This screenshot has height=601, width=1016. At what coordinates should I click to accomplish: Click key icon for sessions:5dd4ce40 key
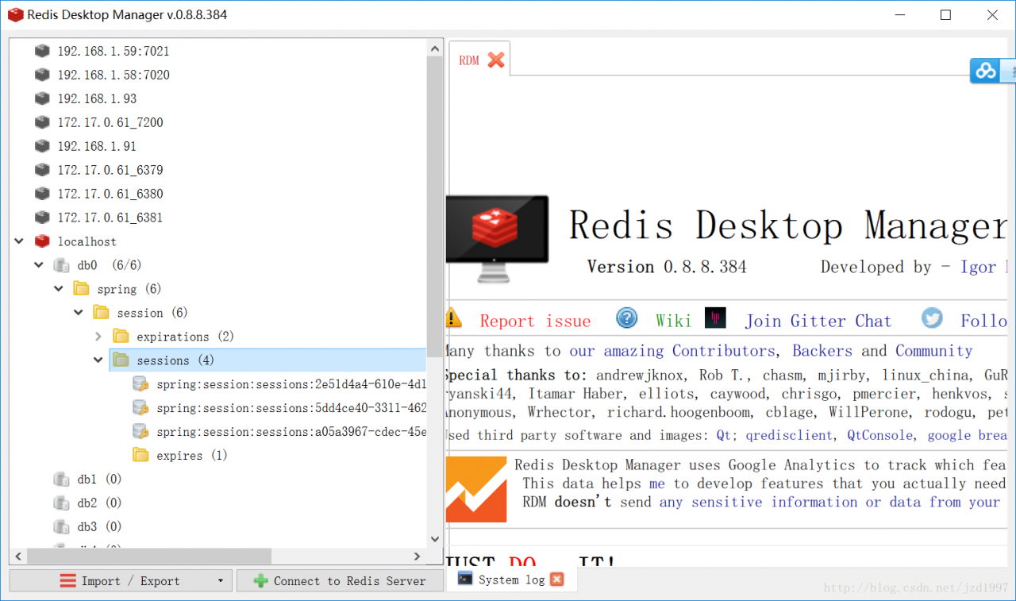[x=140, y=408]
